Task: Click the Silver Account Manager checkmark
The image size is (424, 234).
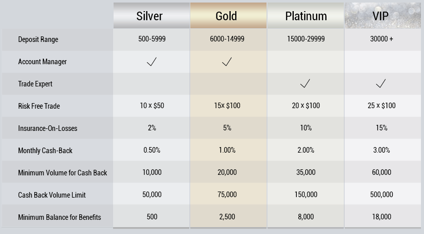Action: coord(152,62)
